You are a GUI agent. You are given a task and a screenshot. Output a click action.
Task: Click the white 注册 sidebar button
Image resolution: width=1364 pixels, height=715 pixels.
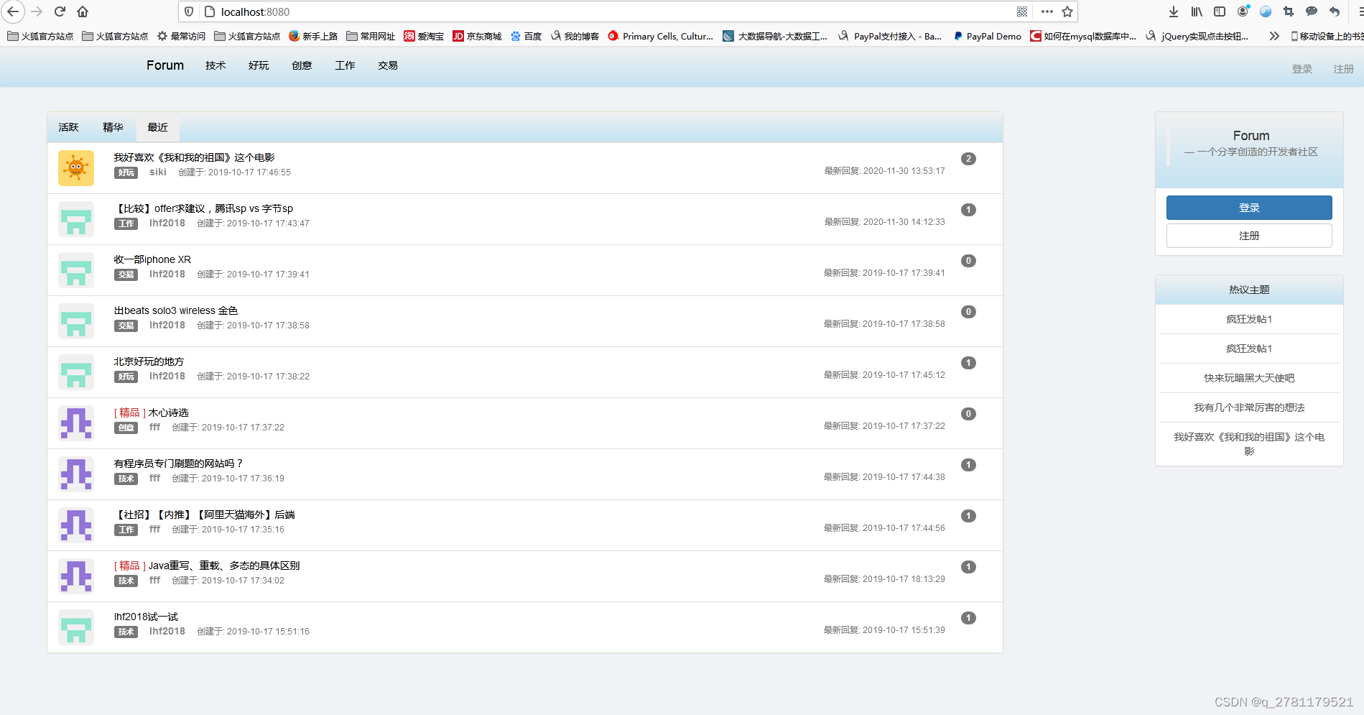pos(1249,236)
